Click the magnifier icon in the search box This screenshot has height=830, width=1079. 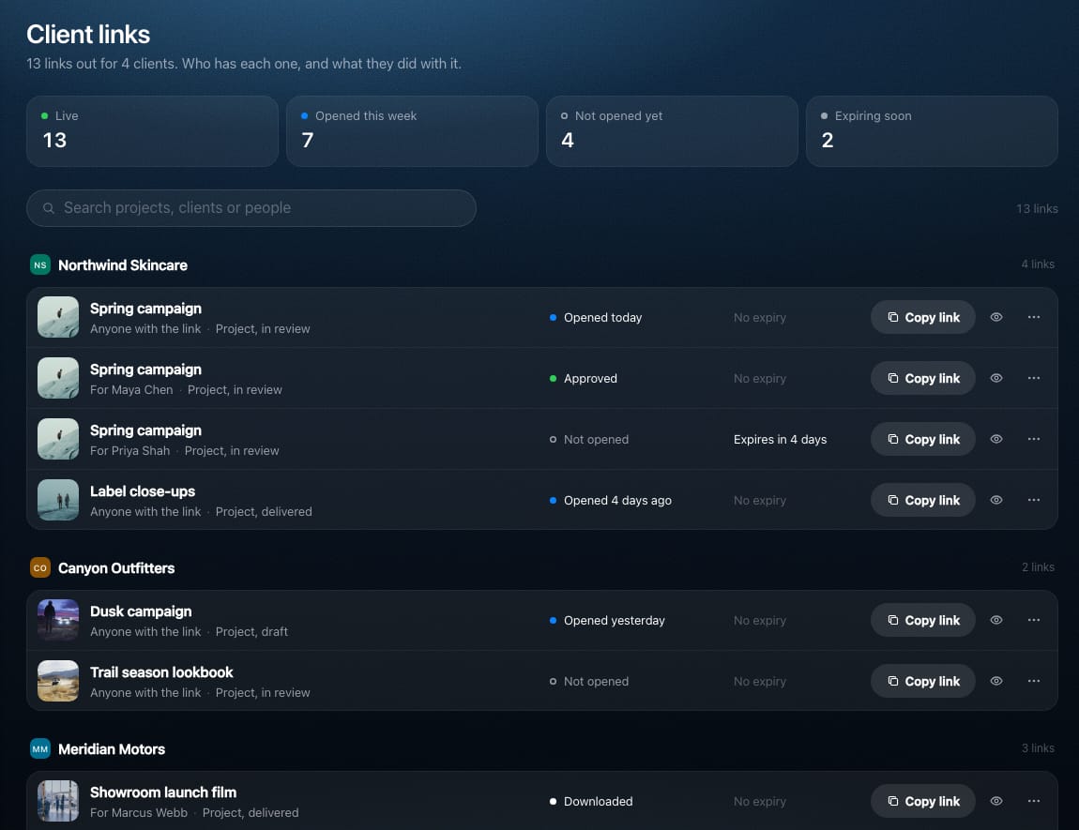point(48,207)
